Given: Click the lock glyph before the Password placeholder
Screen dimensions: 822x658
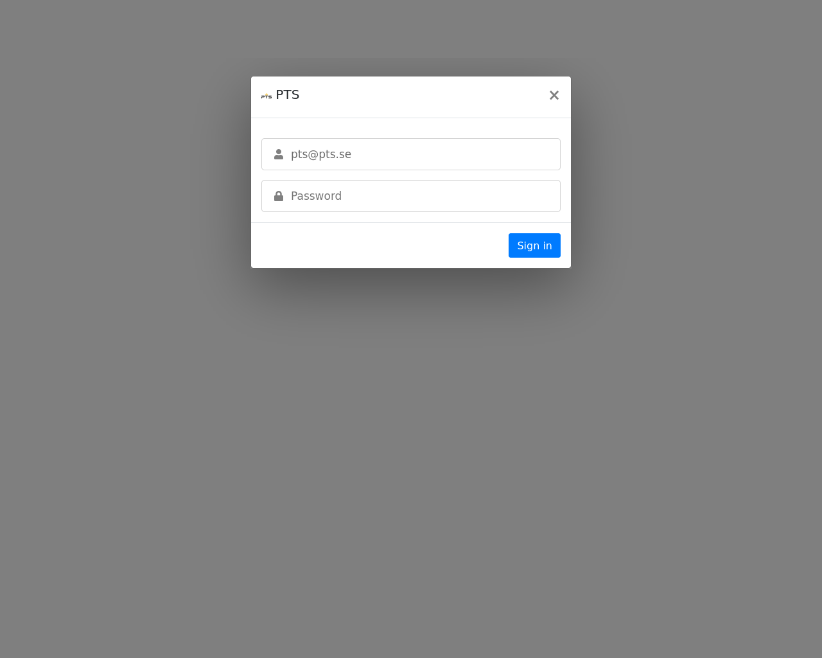Looking at the screenshot, I should [279, 196].
